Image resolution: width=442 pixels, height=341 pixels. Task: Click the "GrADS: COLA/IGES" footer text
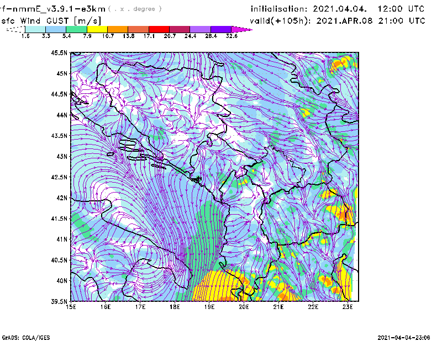click(x=25, y=338)
